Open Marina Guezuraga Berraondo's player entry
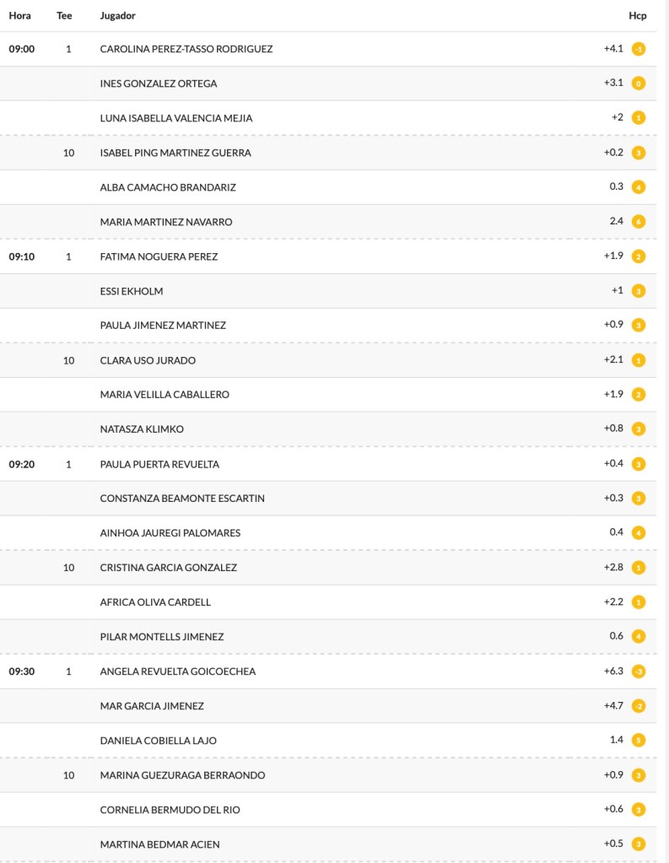The width and height of the screenshot is (669, 863). [x=182, y=775]
